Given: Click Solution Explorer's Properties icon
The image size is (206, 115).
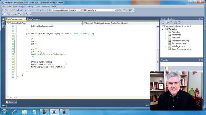Looking at the screenshot, I should click(163, 23).
